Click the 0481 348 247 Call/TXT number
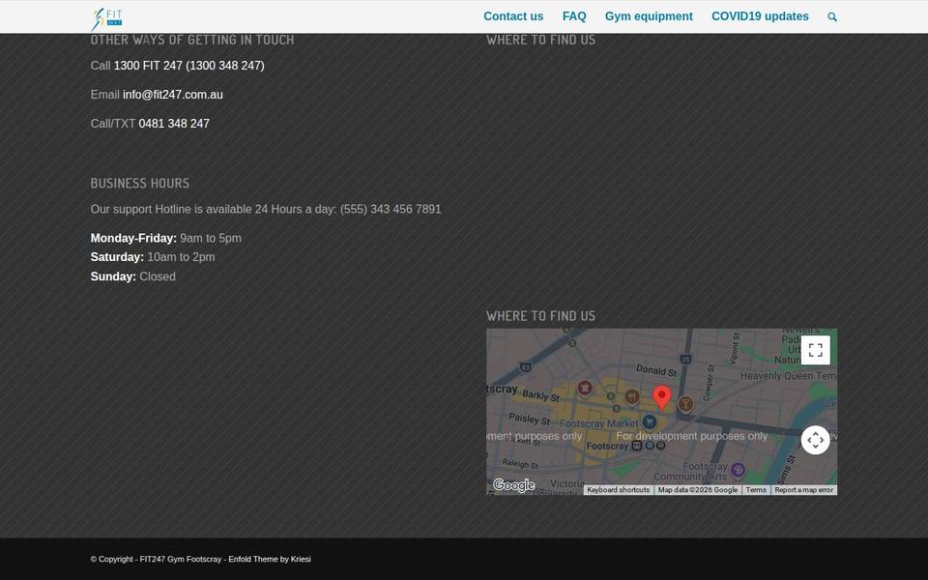The width and height of the screenshot is (928, 580). pyautogui.click(x=174, y=124)
